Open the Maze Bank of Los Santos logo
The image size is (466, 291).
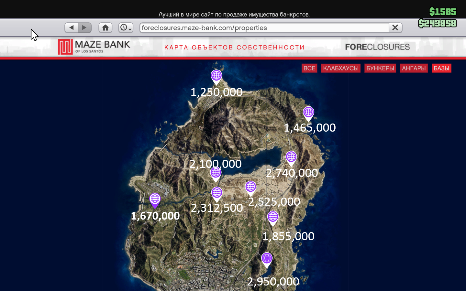click(94, 47)
